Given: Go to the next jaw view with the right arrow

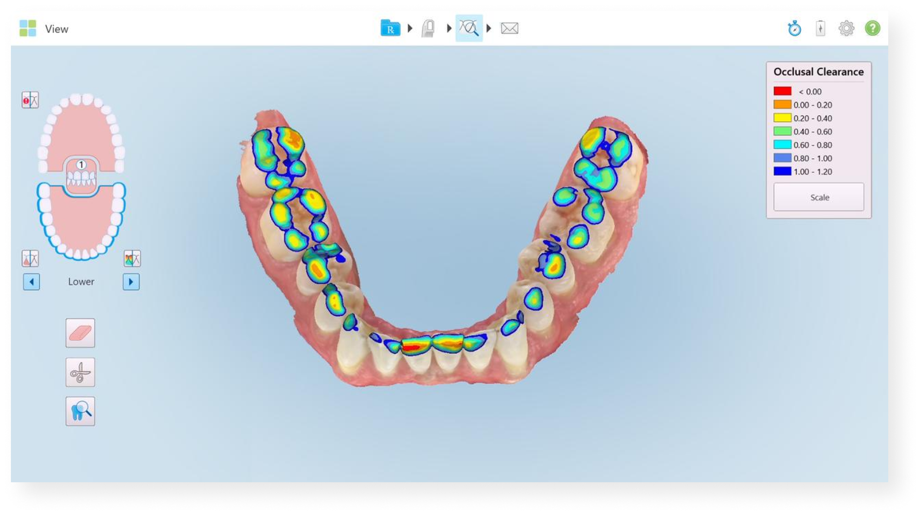Looking at the screenshot, I should [x=131, y=282].
